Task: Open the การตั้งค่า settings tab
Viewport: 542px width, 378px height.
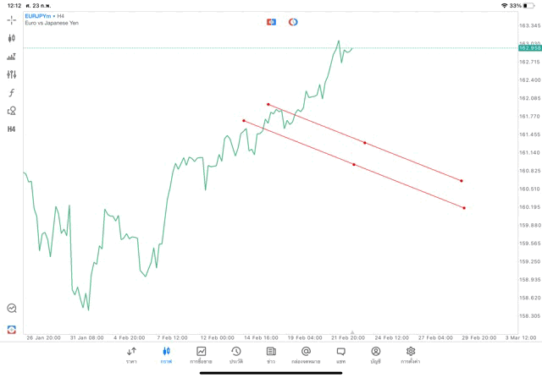Action: coord(411,355)
